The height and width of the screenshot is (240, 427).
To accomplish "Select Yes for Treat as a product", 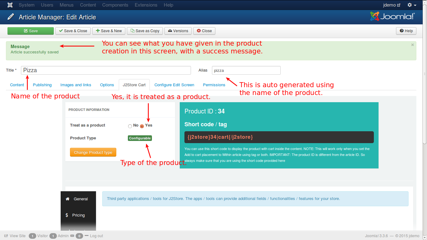I will pyautogui.click(x=142, y=126).
